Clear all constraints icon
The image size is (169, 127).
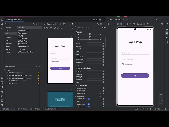point(55,28)
